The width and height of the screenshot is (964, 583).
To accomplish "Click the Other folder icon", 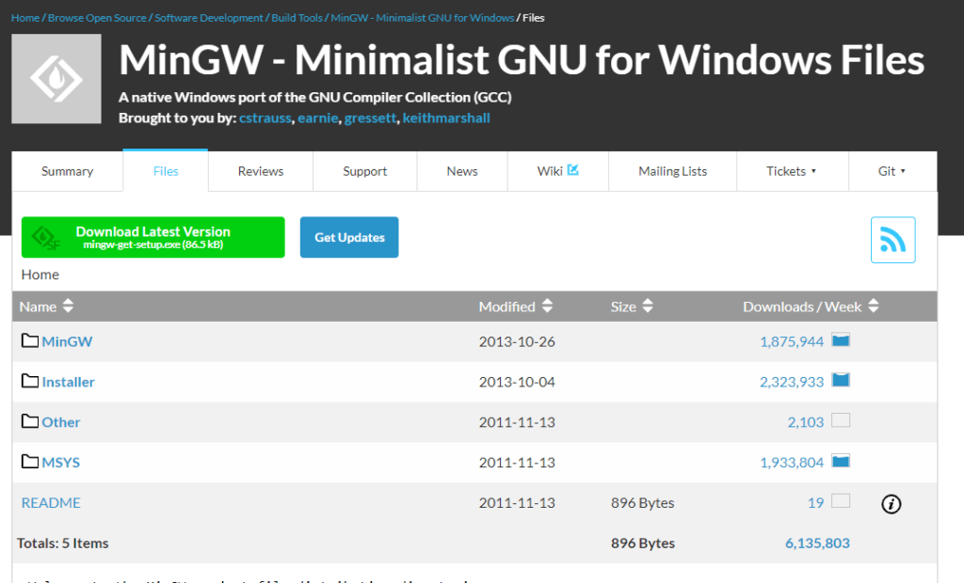I will (x=30, y=421).
